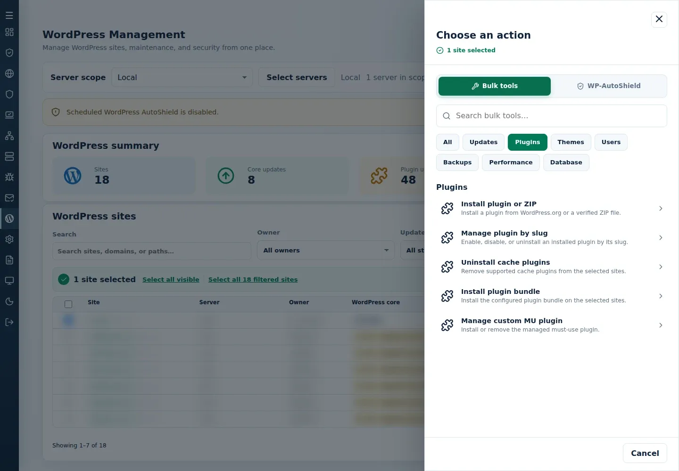679x471 pixels.
Task: Select the Database filter chip
Action: coord(566,162)
